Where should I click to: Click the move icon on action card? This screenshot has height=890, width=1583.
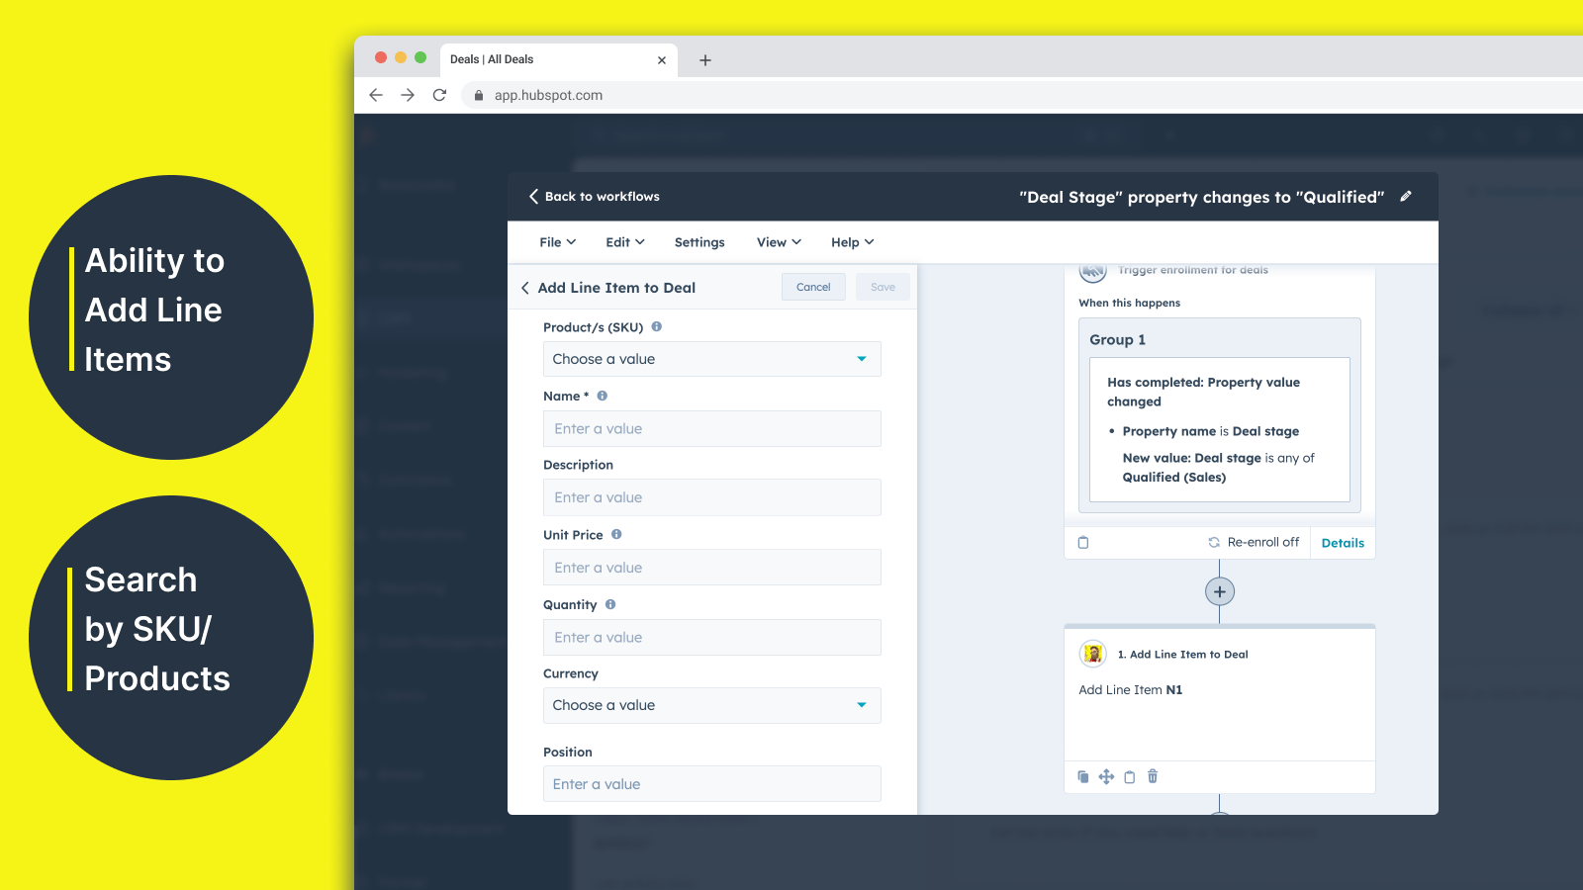pyautogui.click(x=1106, y=776)
